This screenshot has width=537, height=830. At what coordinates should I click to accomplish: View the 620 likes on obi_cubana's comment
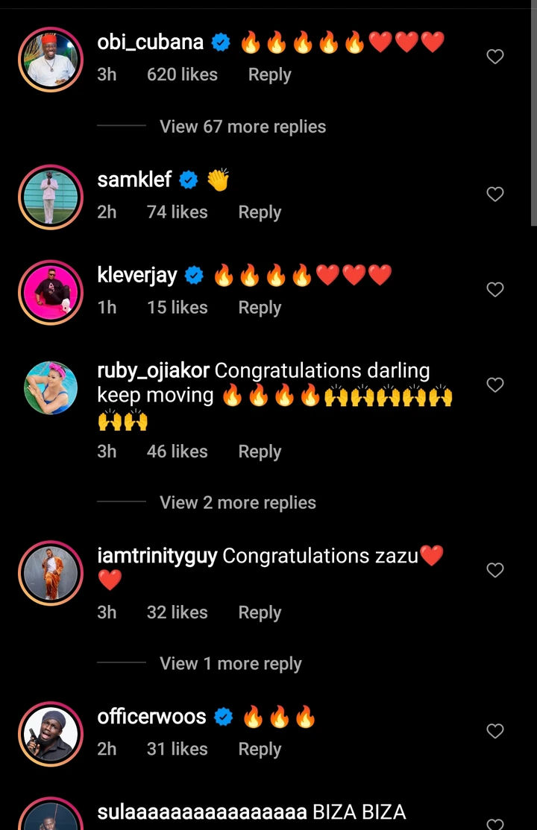(x=182, y=75)
